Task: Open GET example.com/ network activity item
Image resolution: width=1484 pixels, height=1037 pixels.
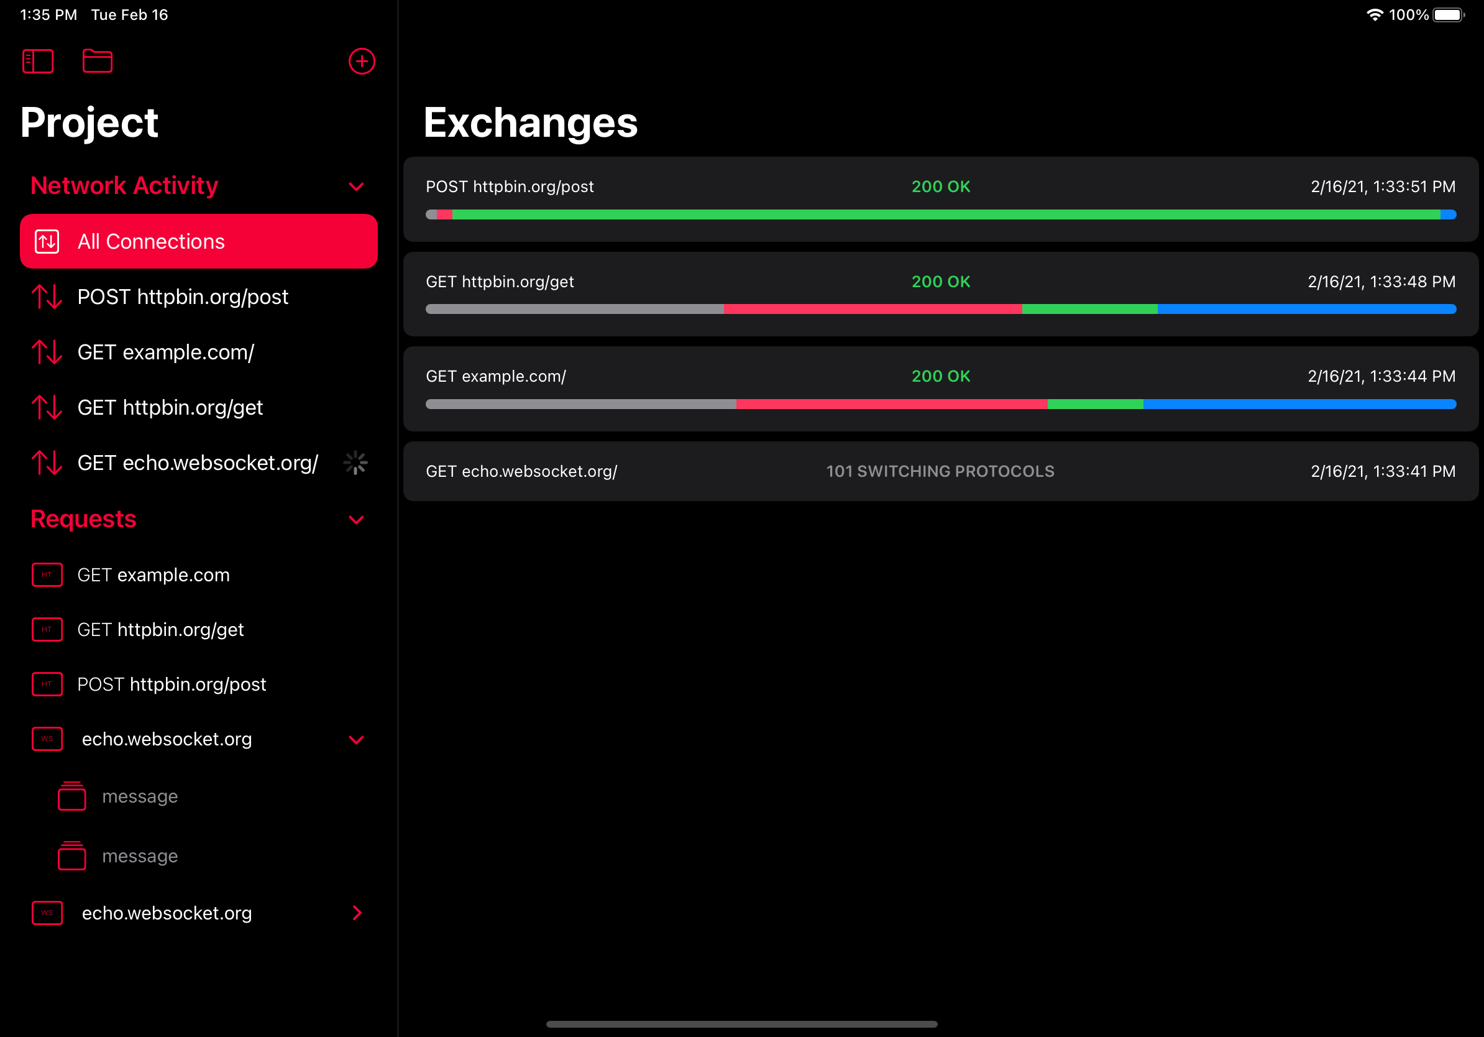Action: pyautogui.click(x=165, y=353)
